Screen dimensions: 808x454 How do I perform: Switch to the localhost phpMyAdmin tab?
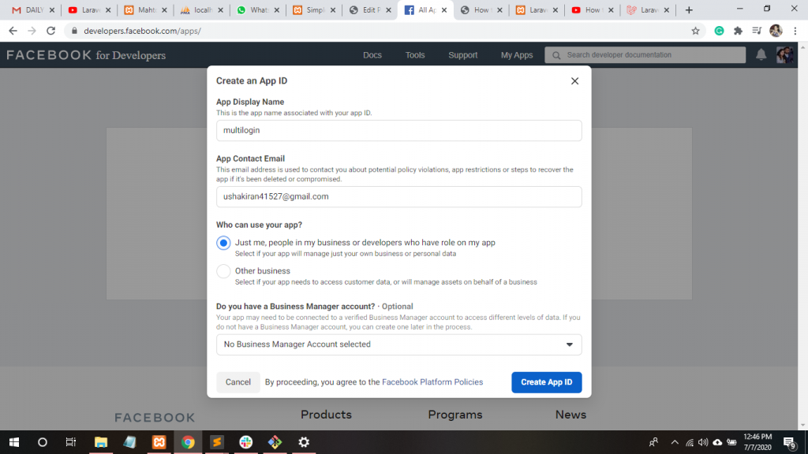[200, 9]
